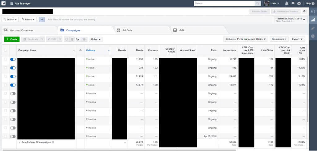The image size is (317, 151).
Task: Click the trash delete toolbar icon
Action: (x=72, y=39)
